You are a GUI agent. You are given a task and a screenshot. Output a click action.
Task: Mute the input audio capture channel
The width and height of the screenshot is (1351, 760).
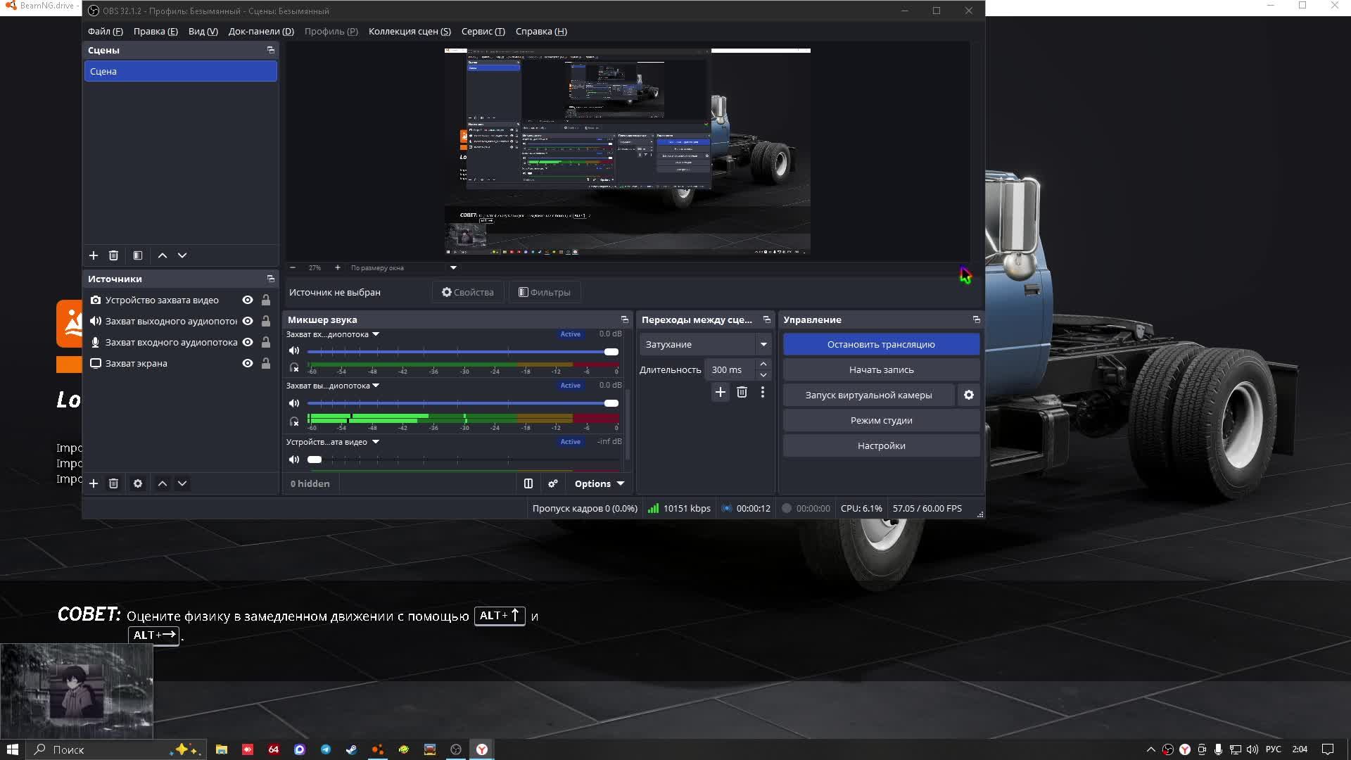294,350
